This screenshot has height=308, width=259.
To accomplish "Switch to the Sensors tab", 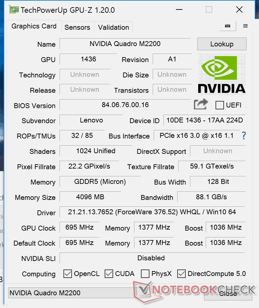I will point(77,27).
